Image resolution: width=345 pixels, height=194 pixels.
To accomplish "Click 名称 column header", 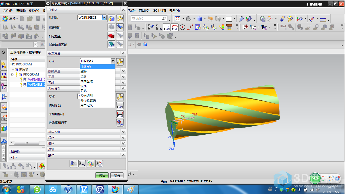I will 27,59.
